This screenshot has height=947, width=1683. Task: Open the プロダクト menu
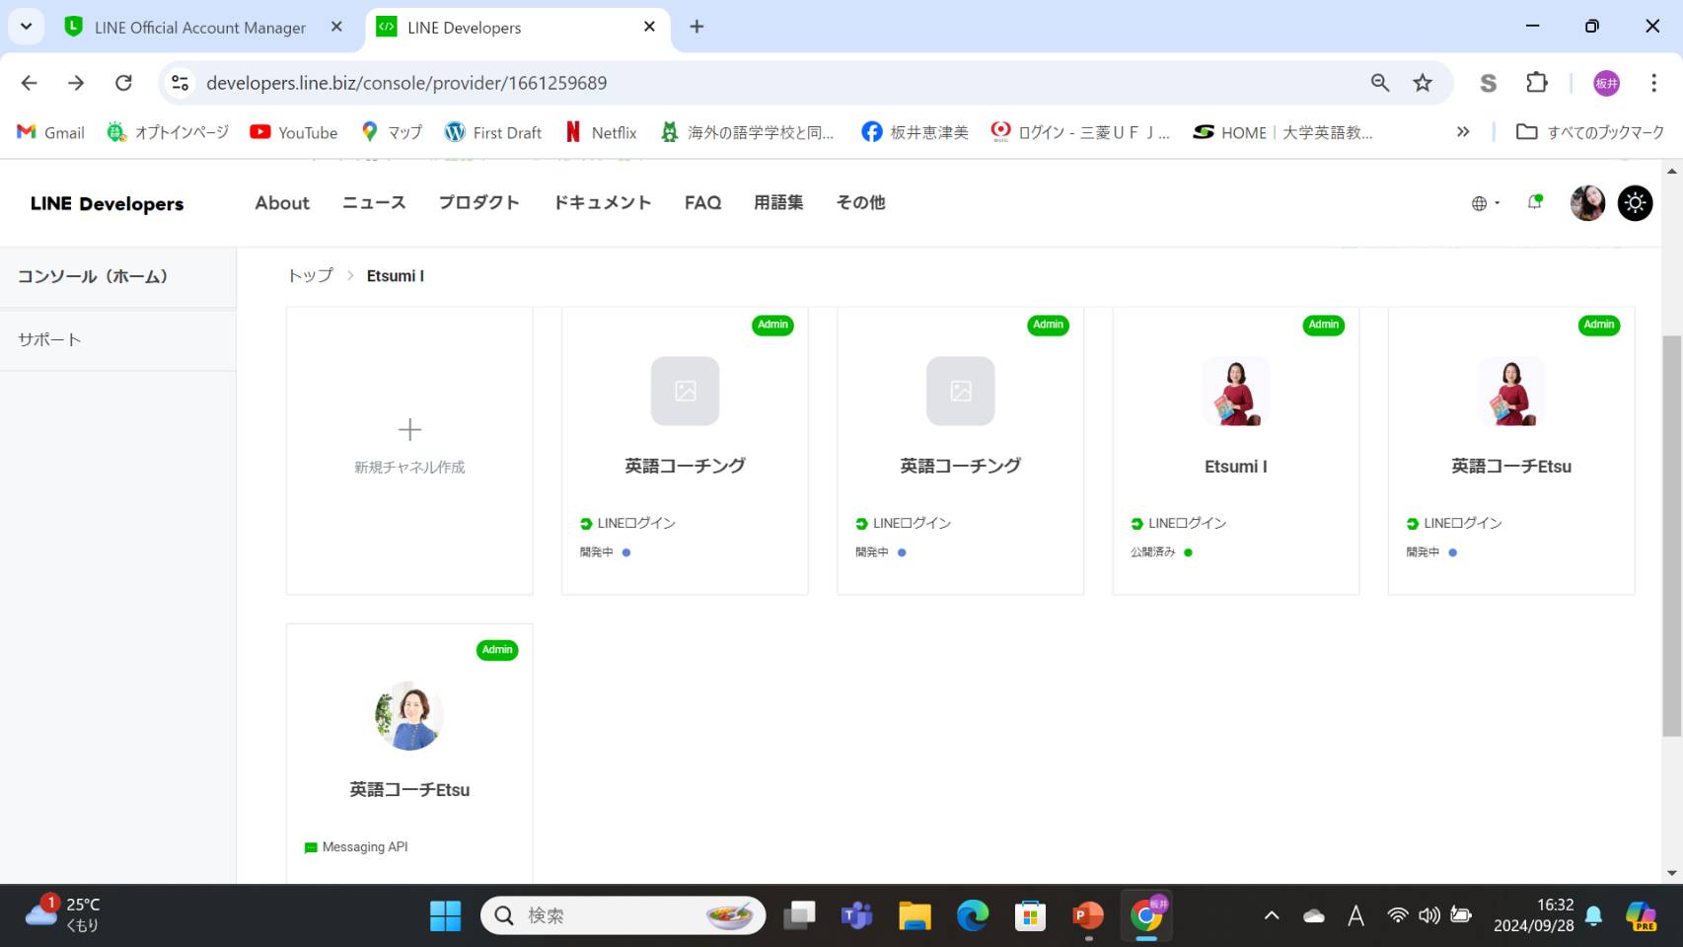478,202
